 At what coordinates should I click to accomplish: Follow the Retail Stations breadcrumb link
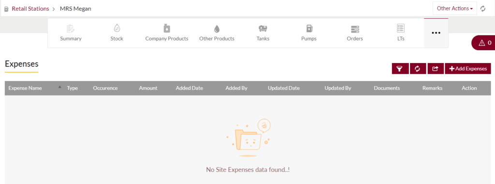(x=30, y=9)
